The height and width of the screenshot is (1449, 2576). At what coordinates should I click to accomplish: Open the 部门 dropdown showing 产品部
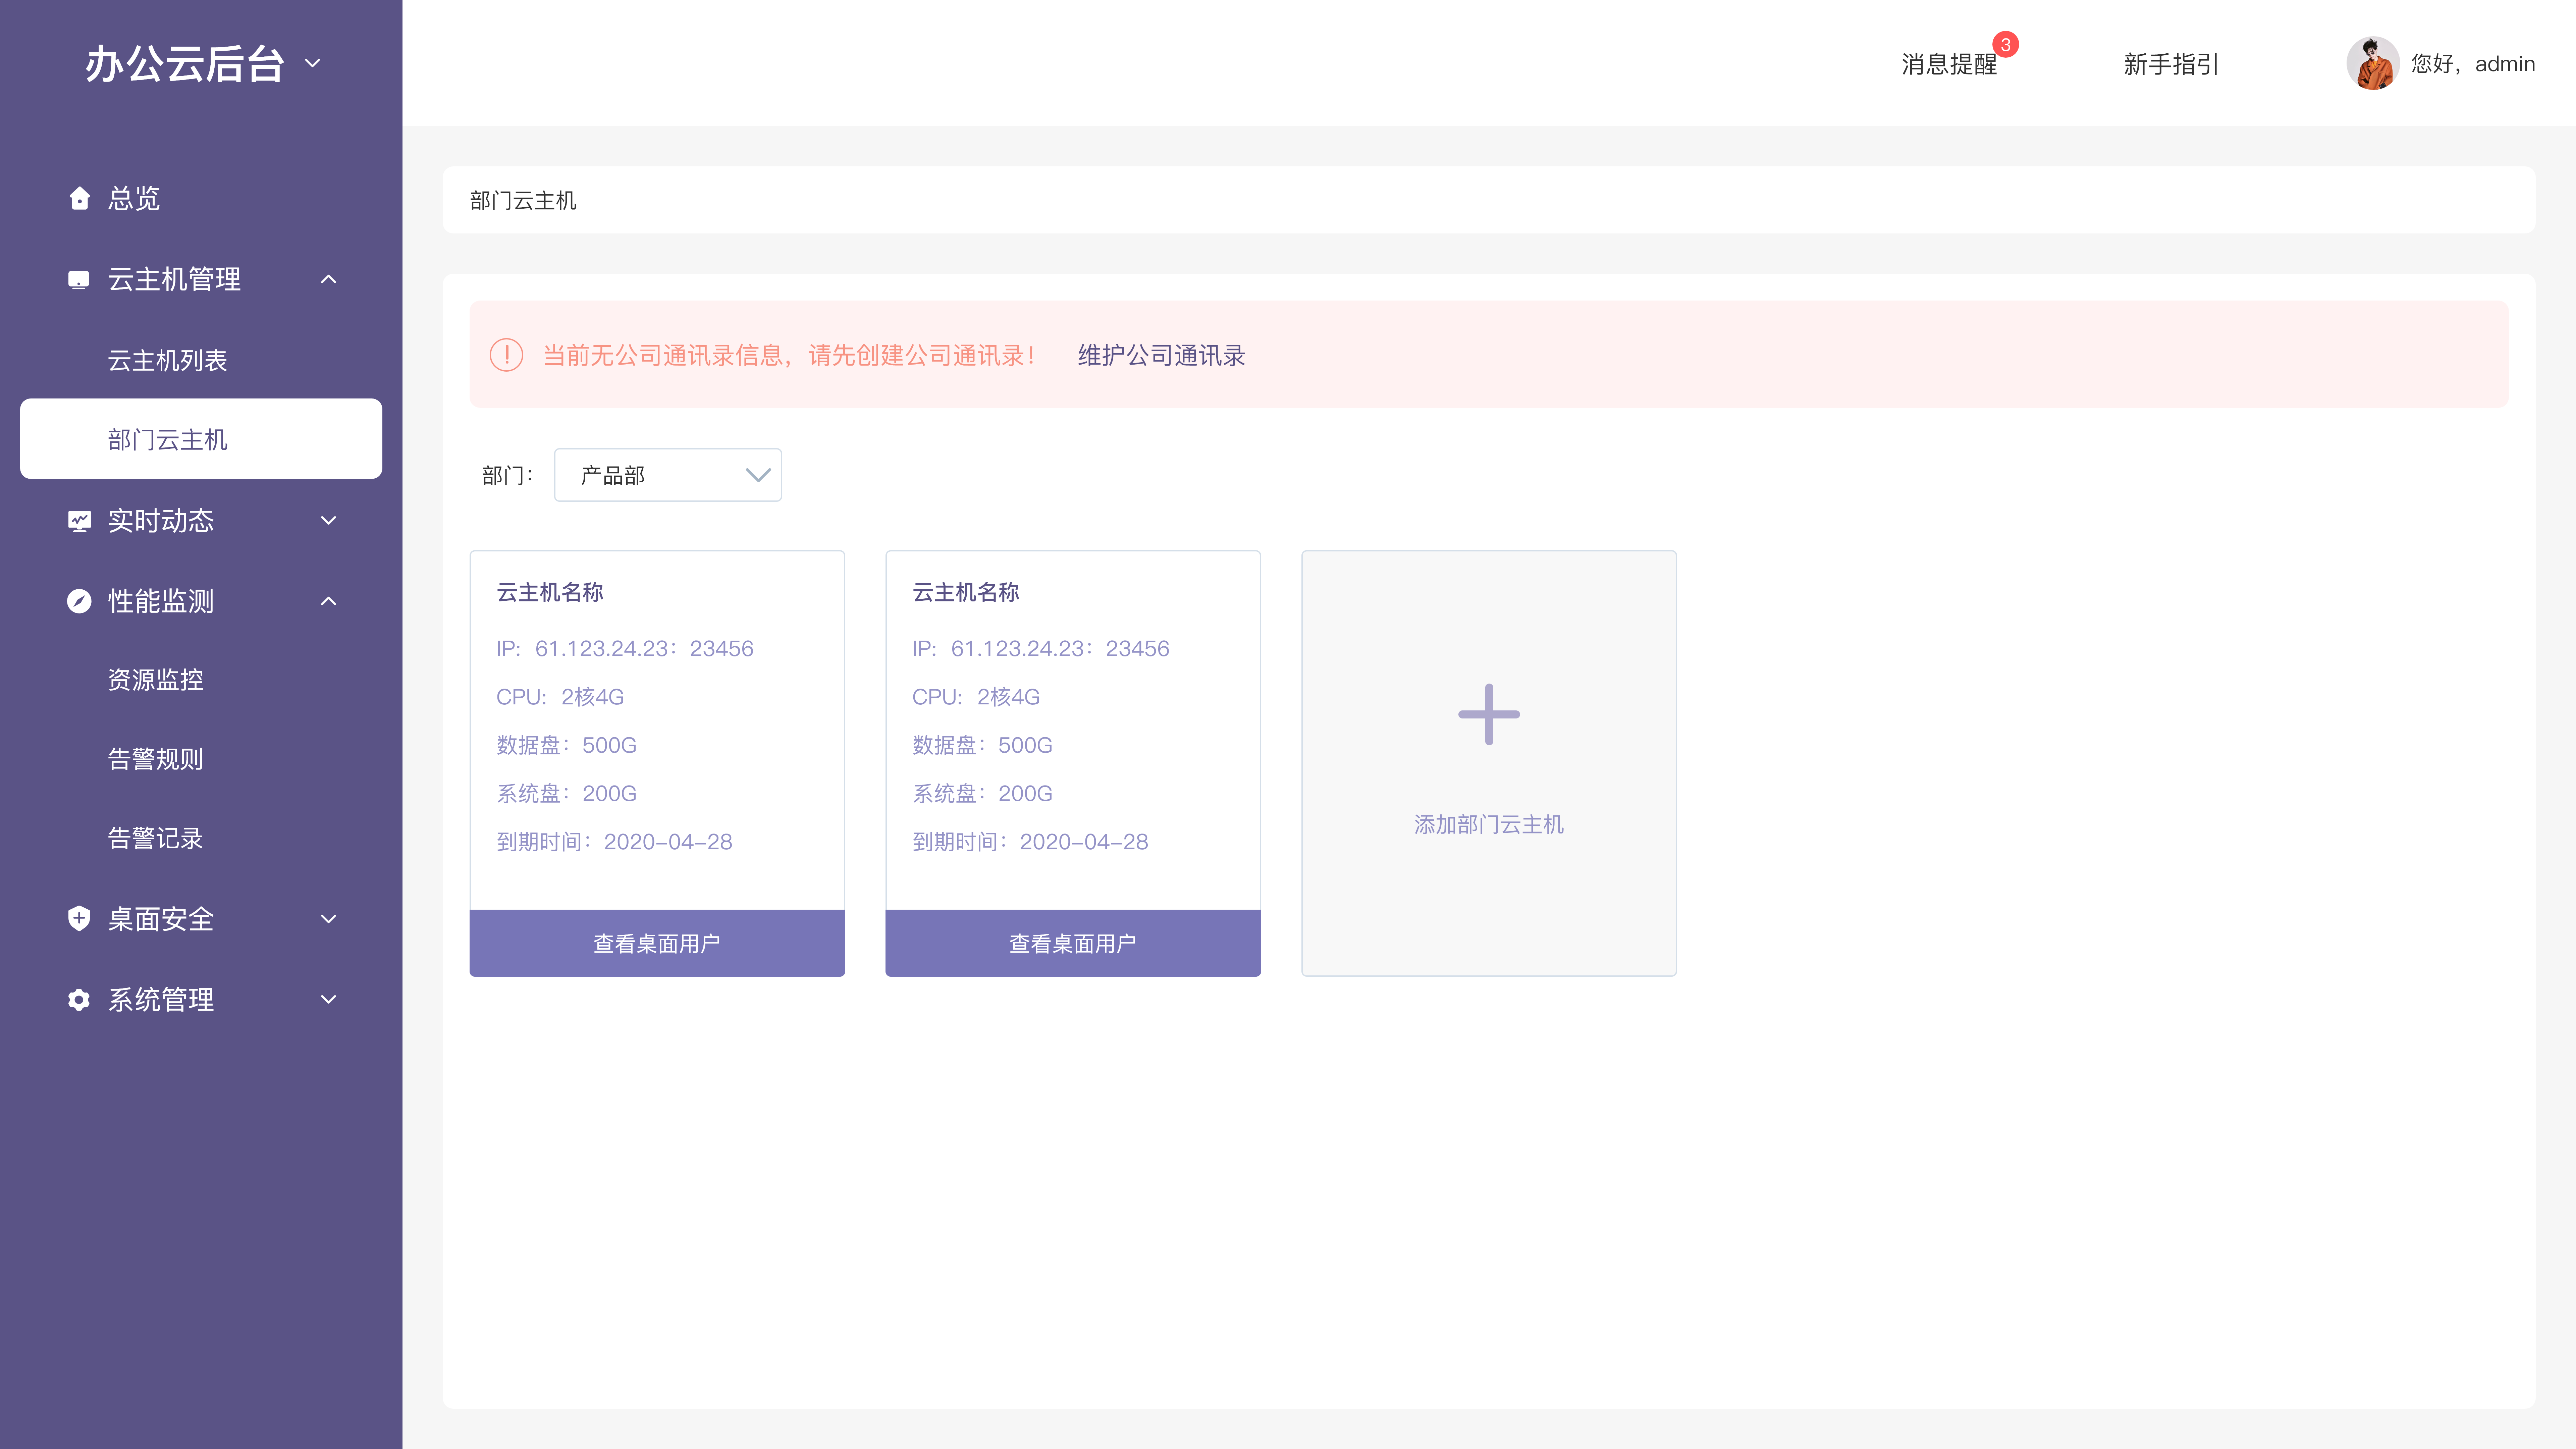668,475
